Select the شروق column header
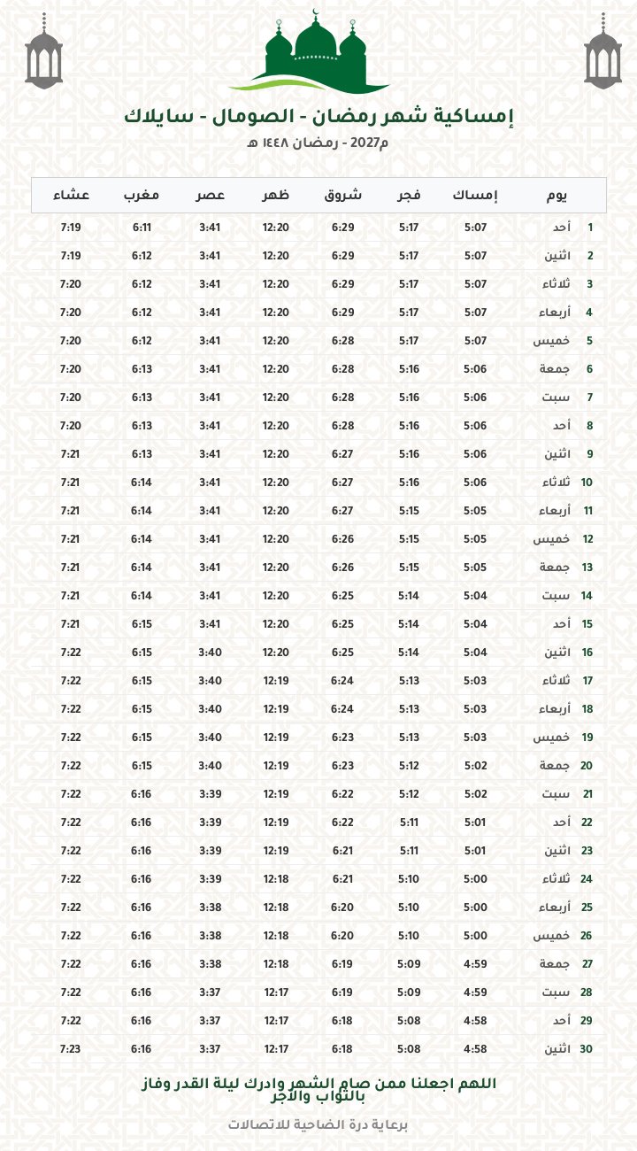 pos(342,195)
